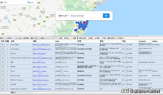Screen dimensions: 163x95
Task: Click the blue stop square icon
Action: pos(65,38)
